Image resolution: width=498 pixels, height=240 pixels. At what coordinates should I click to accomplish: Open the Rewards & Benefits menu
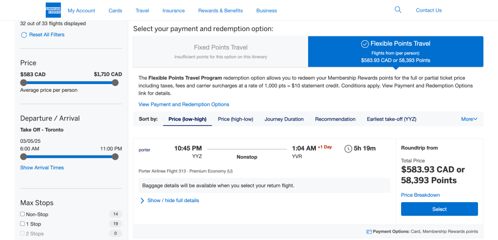[x=220, y=11]
